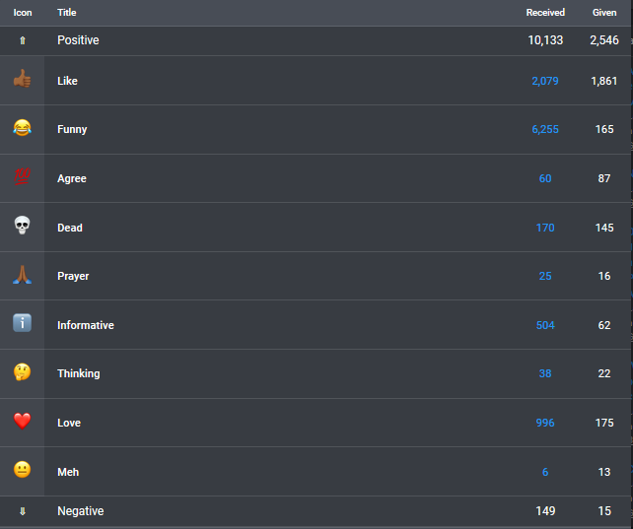Viewport: 633px width, 529px height.
Task: Click the skull Dead reaction icon
Action: [x=23, y=226]
